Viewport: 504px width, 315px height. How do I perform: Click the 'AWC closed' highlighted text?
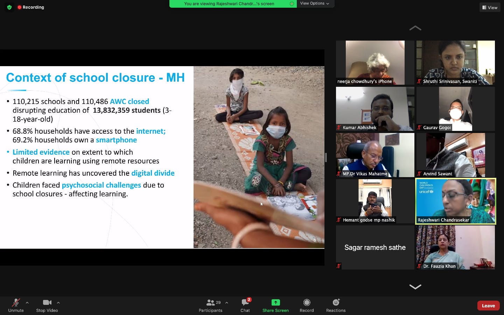point(129,101)
